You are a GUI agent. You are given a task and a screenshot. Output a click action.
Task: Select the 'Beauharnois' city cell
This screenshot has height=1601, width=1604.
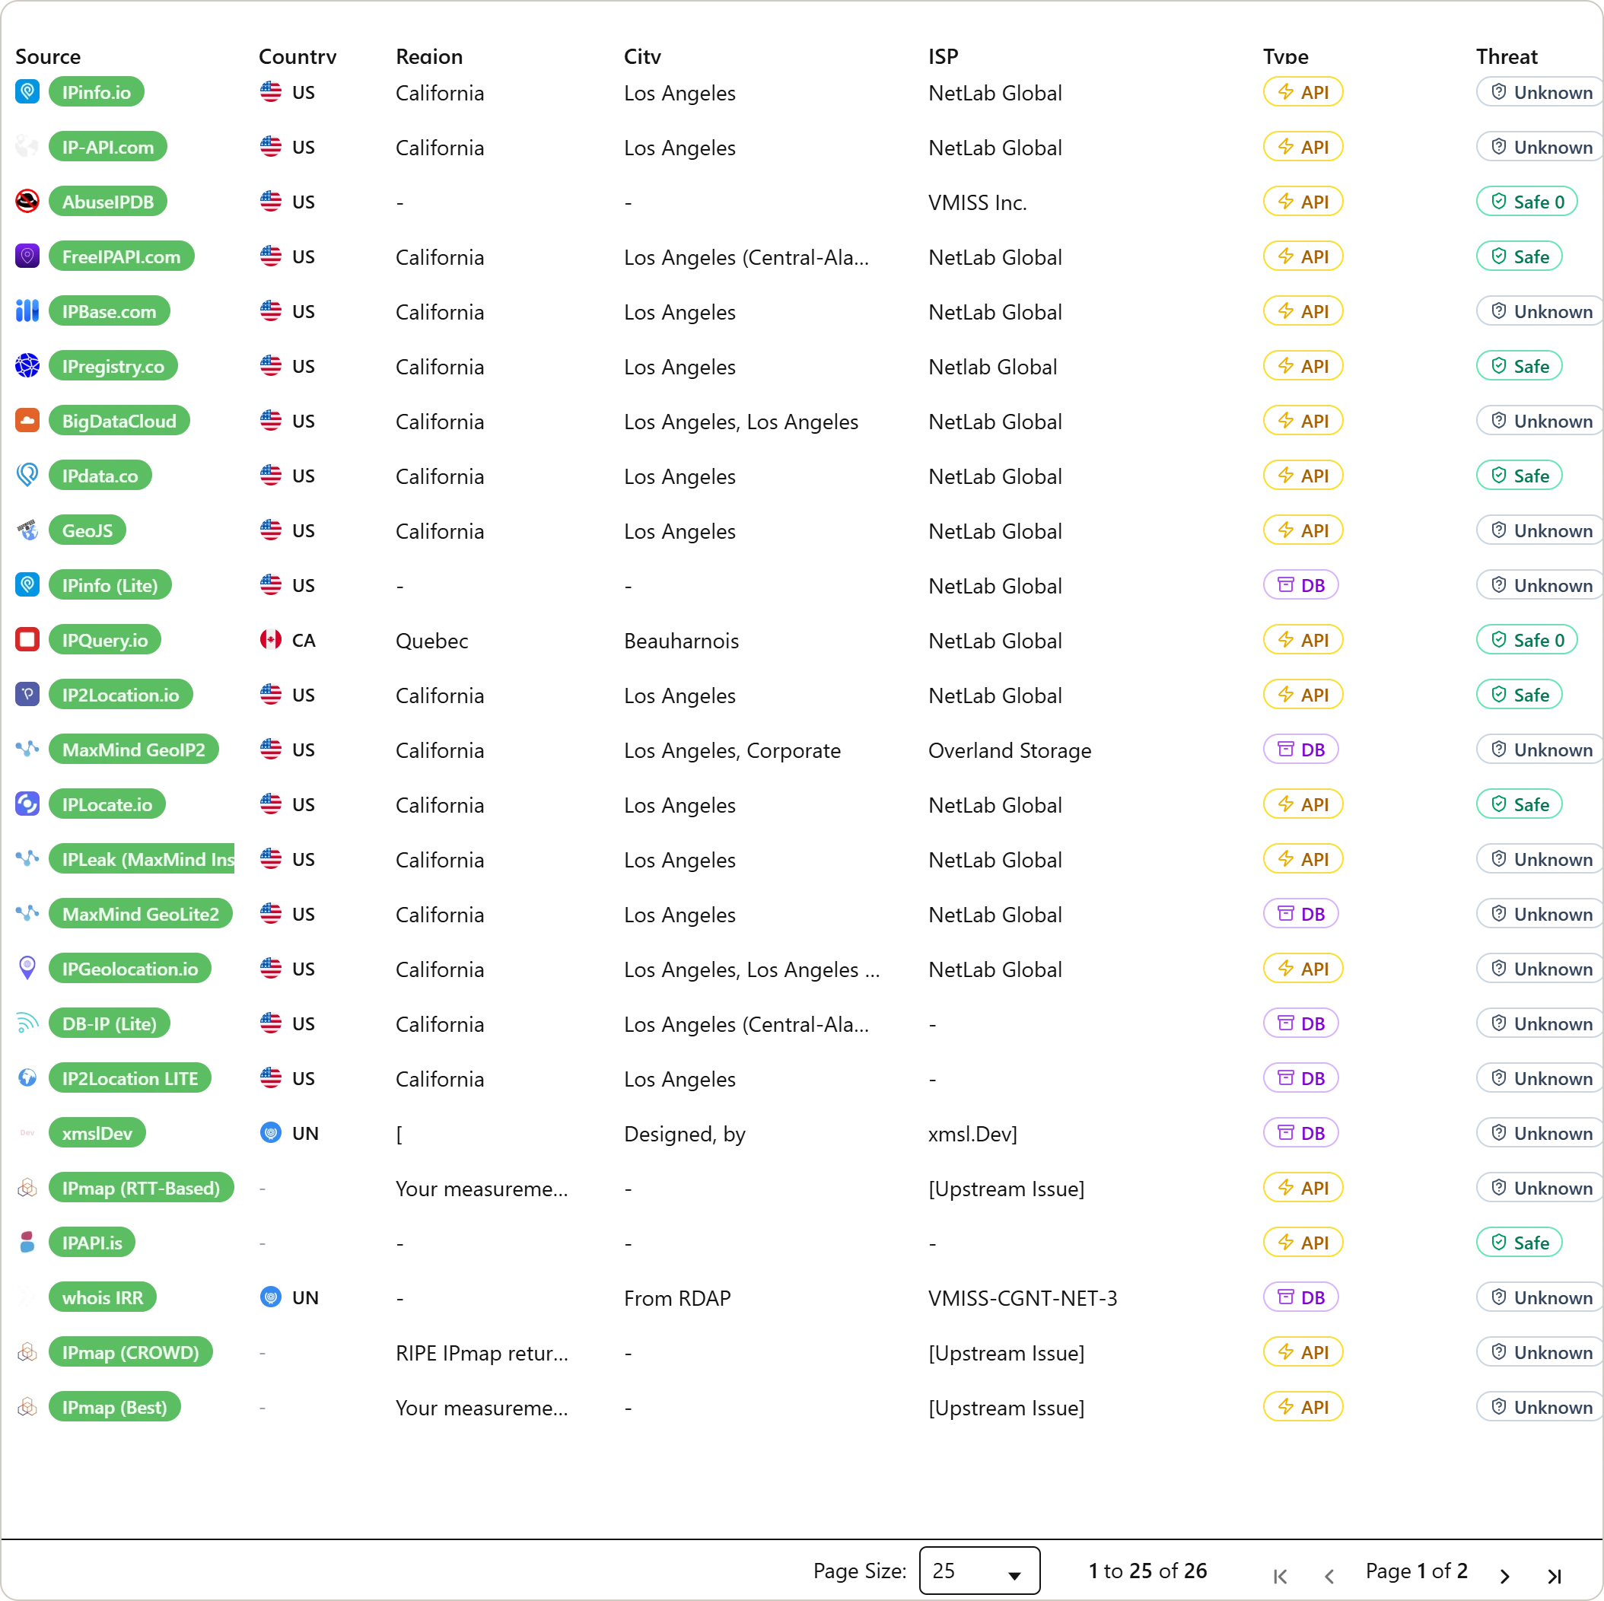(682, 640)
